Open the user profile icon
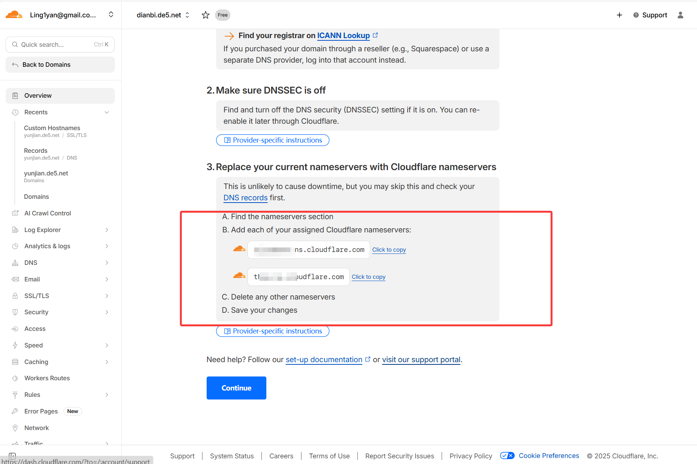Image resolution: width=697 pixels, height=464 pixels. tap(680, 15)
